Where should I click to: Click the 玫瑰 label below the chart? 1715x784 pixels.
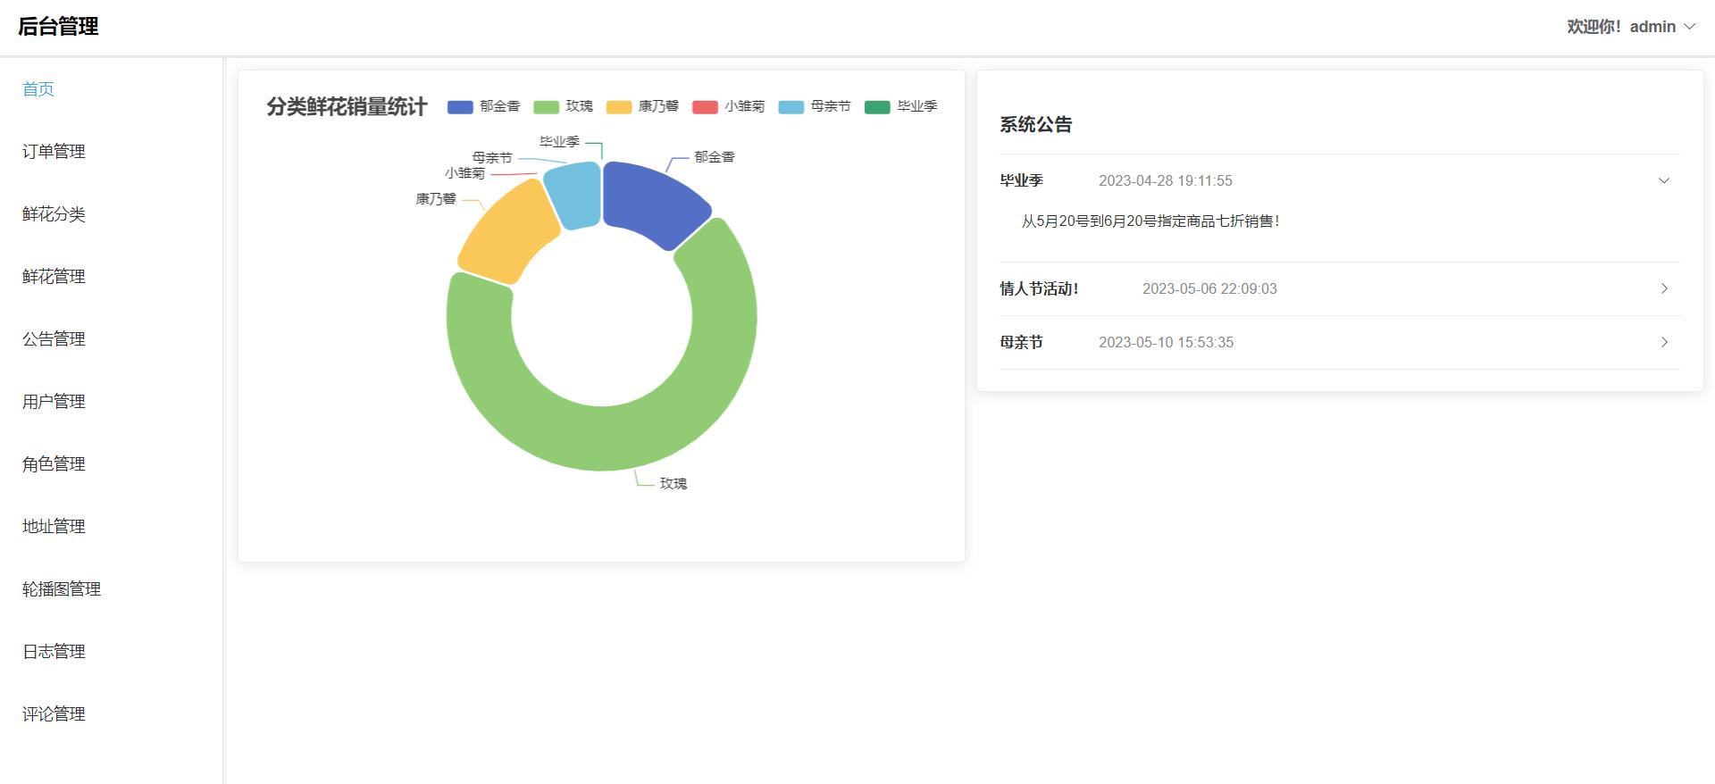(x=673, y=483)
